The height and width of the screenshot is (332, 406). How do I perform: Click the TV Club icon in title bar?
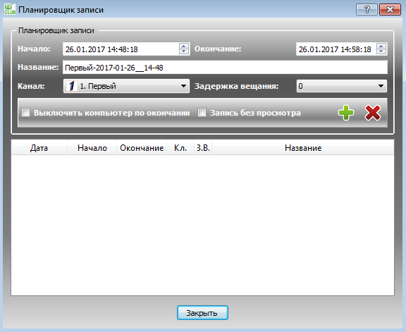[x=10, y=9]
